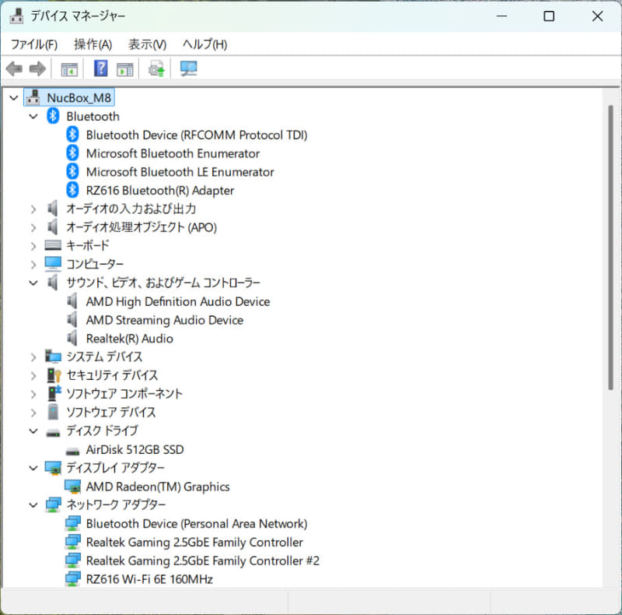622x615 pixels.
Task: Hide the console tree using the toolbar icon
Action: [x=68, y=69]
